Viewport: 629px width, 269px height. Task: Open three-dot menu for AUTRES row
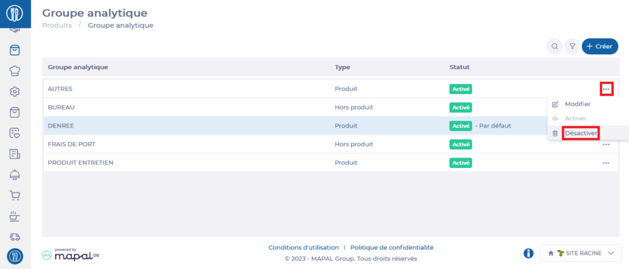[606, 89]
